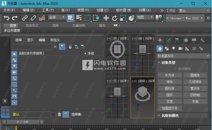212x130 pixels.
Task: Select the Helpers category in Create panel
Action: [187, 49]
